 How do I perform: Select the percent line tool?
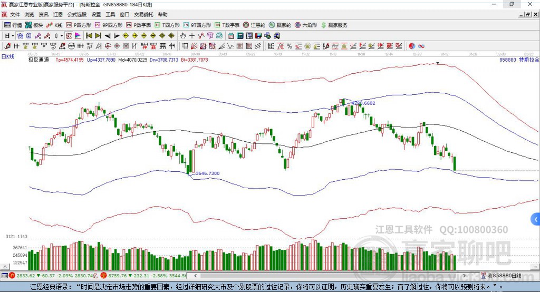click(290, 46)
